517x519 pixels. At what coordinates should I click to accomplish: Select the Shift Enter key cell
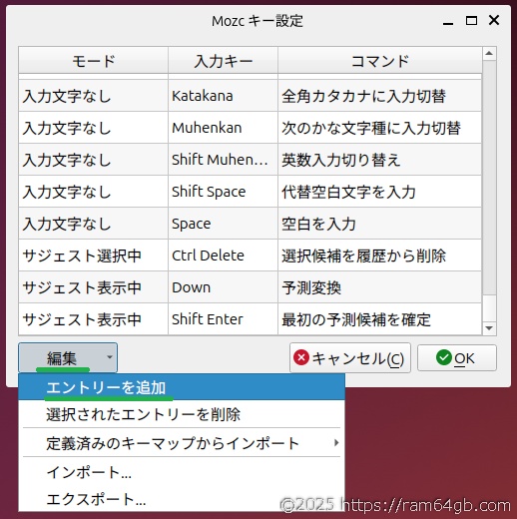pyautogui.click(x=223, y=319)
